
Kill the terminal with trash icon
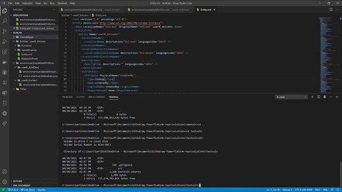pyautogui.click(x=324, y=97)
